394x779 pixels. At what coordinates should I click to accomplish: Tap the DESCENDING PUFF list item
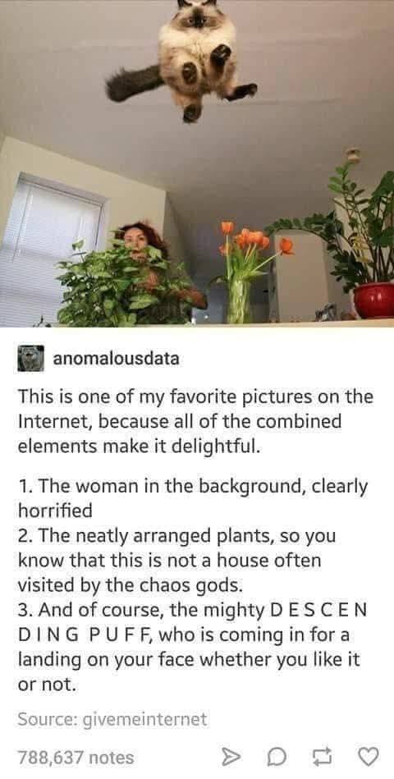(193, 648)
